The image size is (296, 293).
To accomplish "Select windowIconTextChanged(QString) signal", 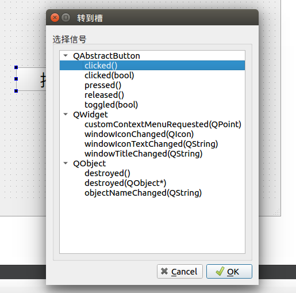I will 151,144.
